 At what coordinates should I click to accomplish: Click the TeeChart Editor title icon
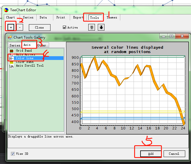6,10
